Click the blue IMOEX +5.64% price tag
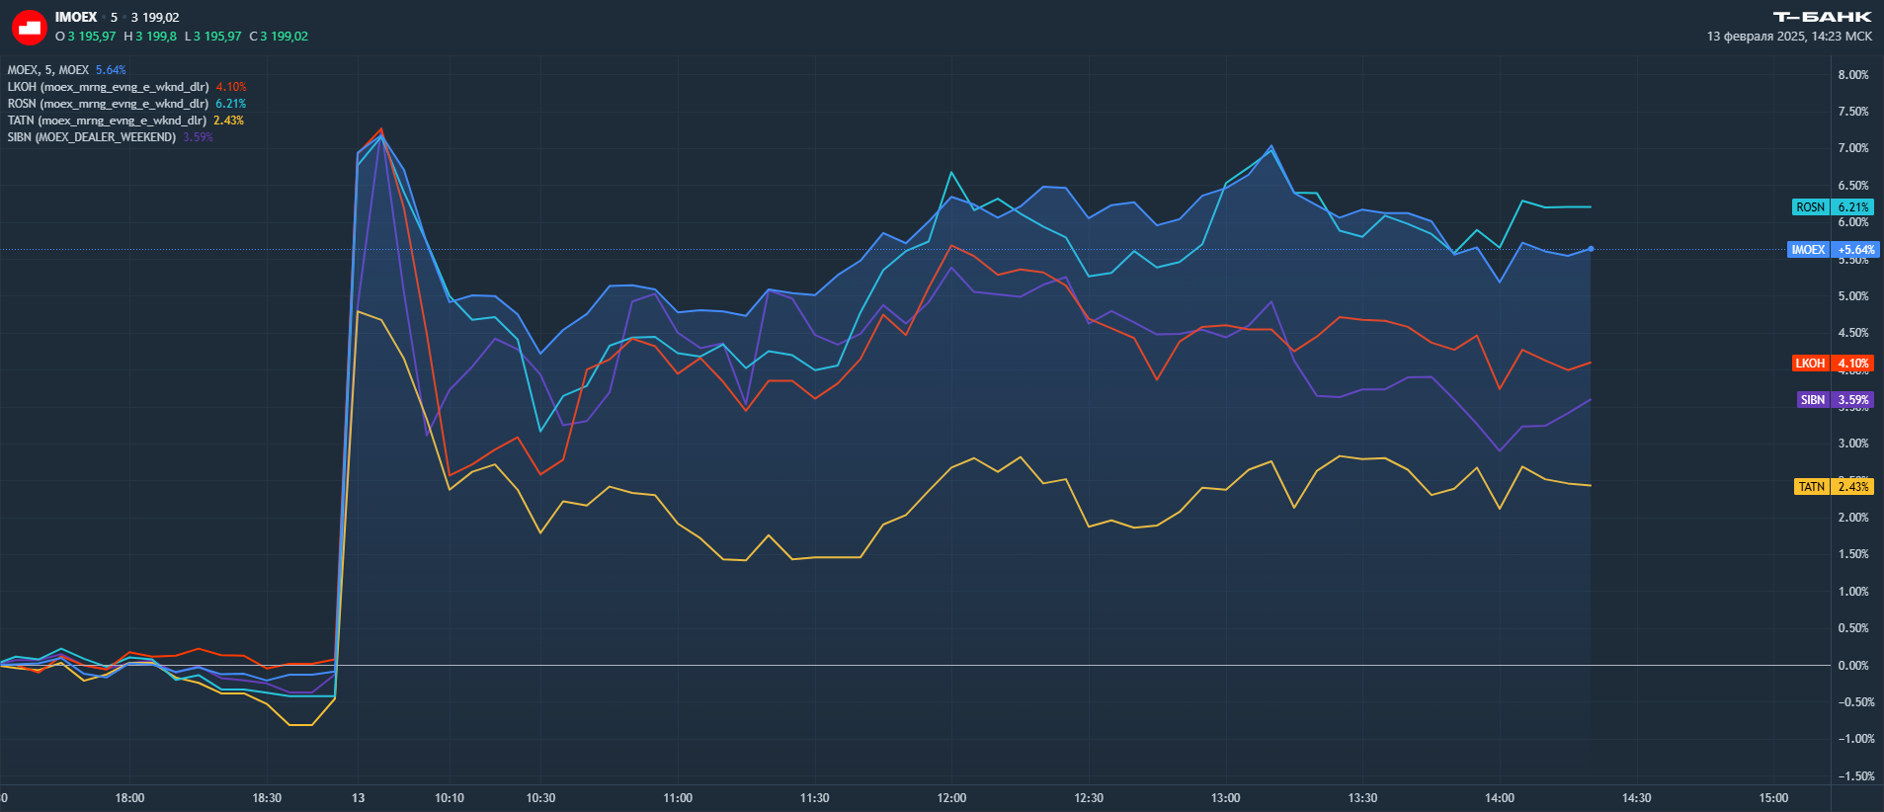The height and width of the screenshot is (812, 1884). (1833, 250)
